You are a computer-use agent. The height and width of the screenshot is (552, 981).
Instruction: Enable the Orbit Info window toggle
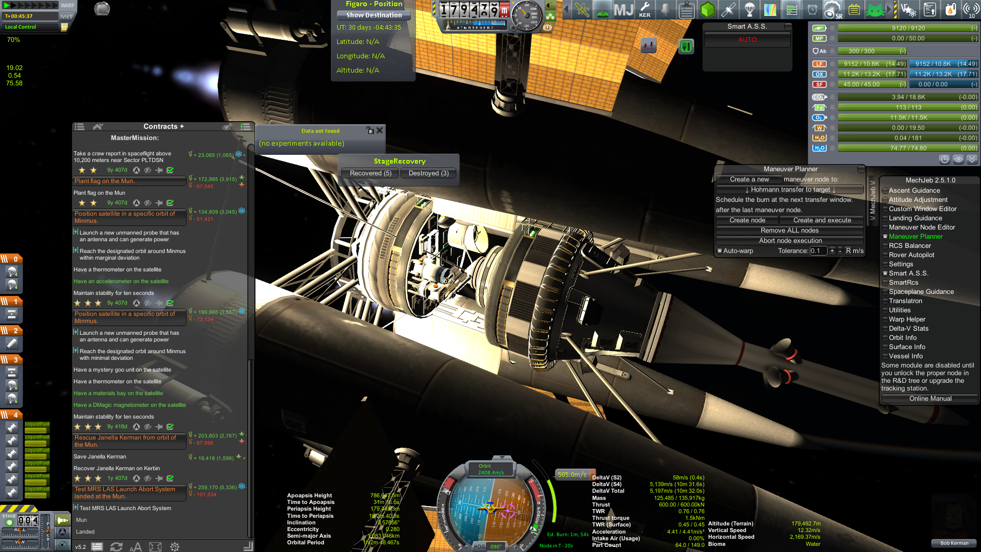(885, 338)
